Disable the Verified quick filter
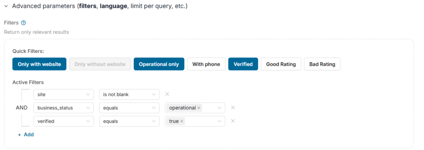The width and height of the screenshot is (424, 150). (243, 64)
